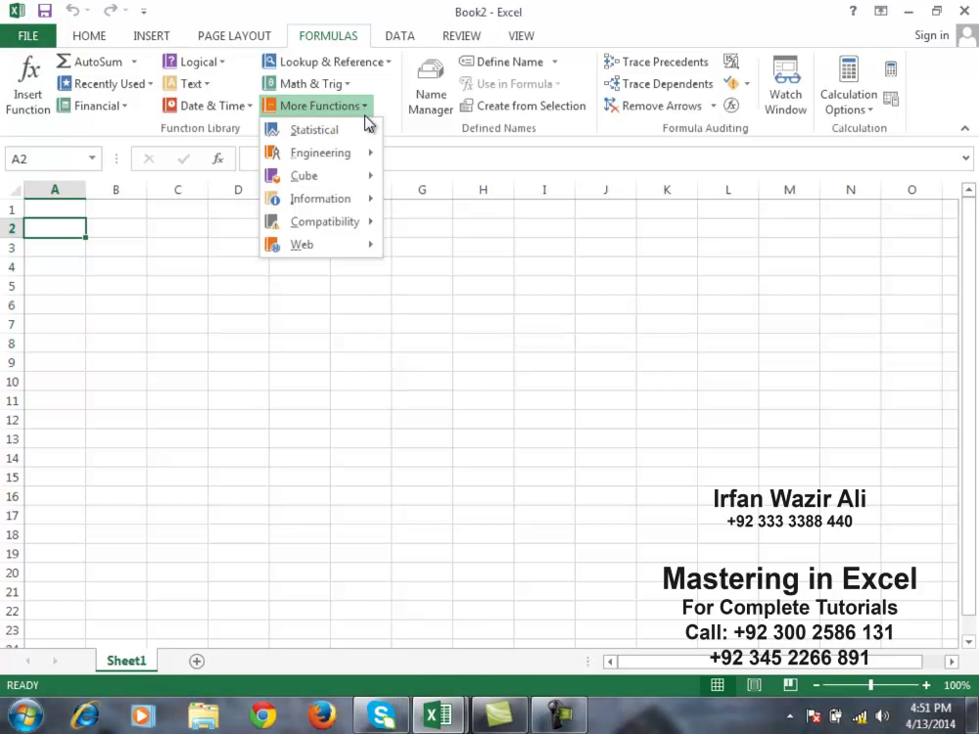Click the Name Box showing A2
The height and width of the screenshot is (734, 979).
(53, 159)
